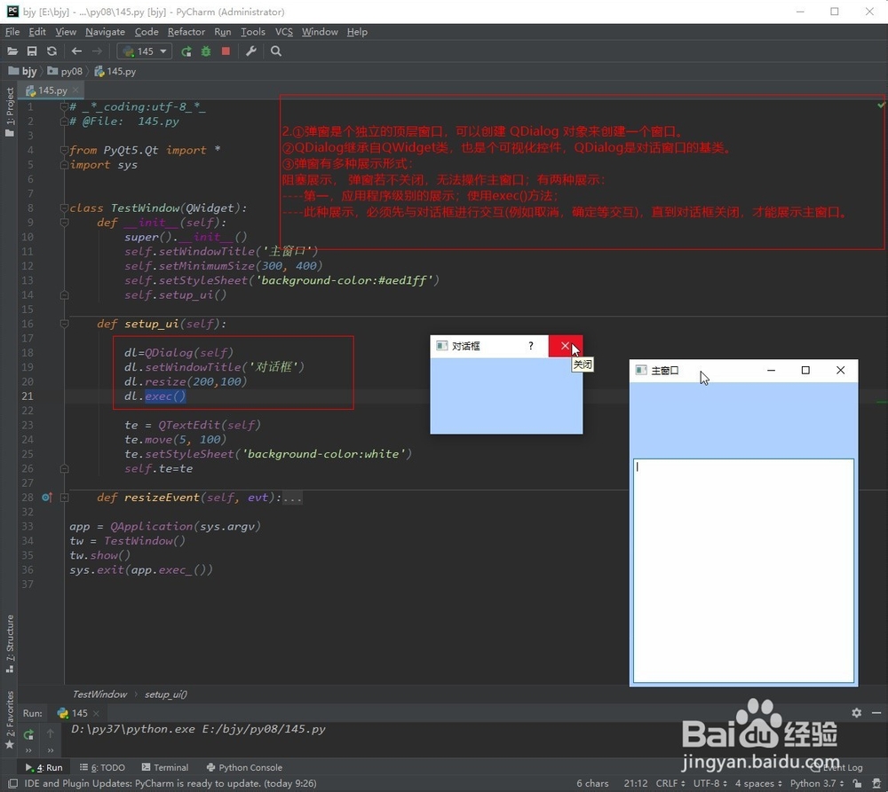Switch to the 145.py editor tab
Viewport: 888px width, 792px height.
click(51, 90)
